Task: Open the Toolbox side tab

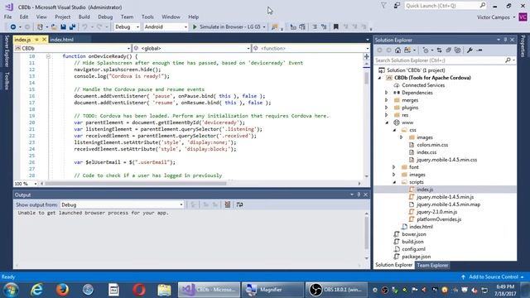Action: coord(7,81)
